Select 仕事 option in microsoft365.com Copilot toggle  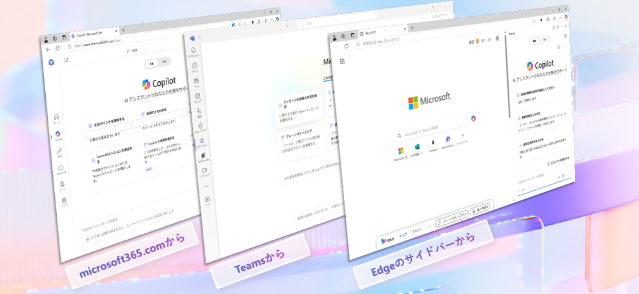[151, 64]
